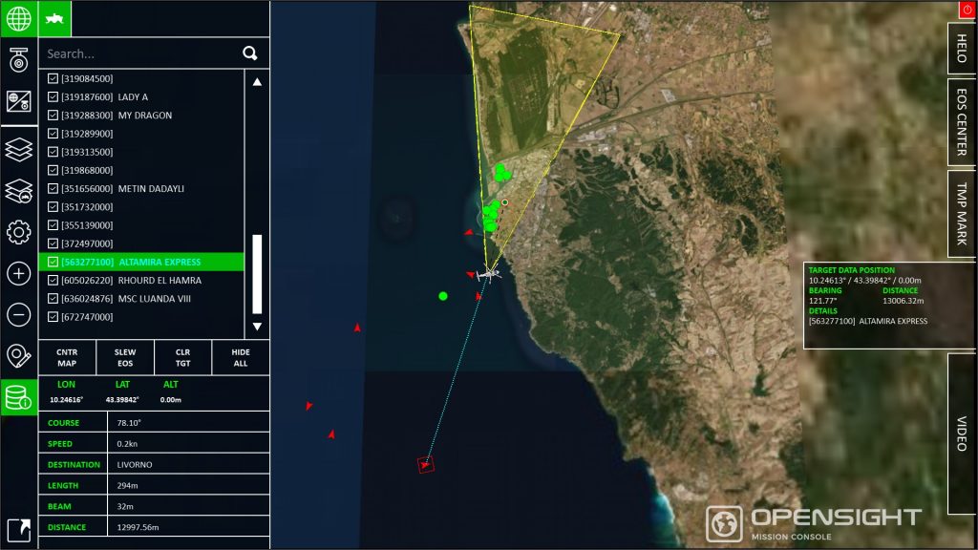Image resolution: width=978 pixels, height=550 pixels.
Task: Click the red power icon
Action: (967, 10)
